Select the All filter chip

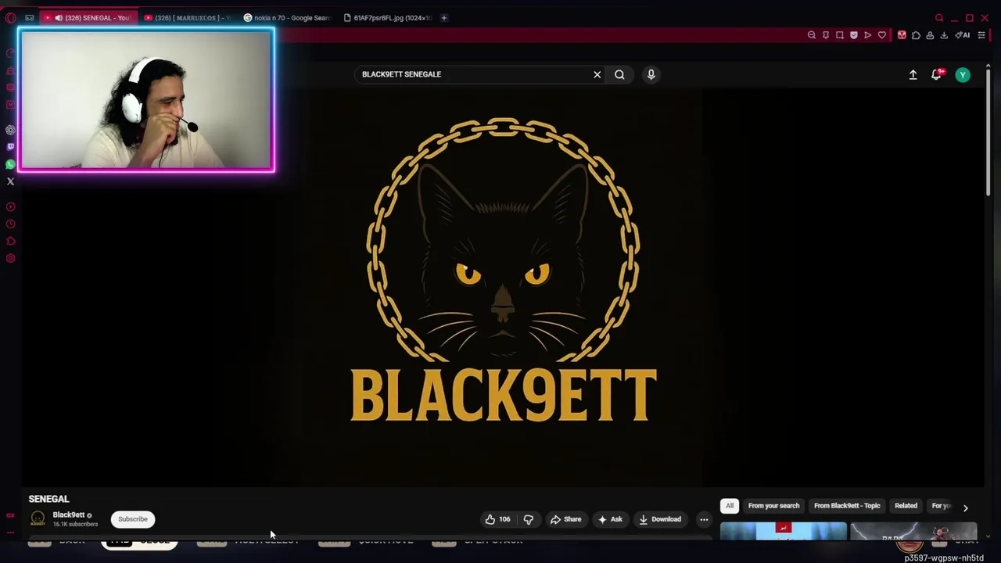click(x=730, y=506)
